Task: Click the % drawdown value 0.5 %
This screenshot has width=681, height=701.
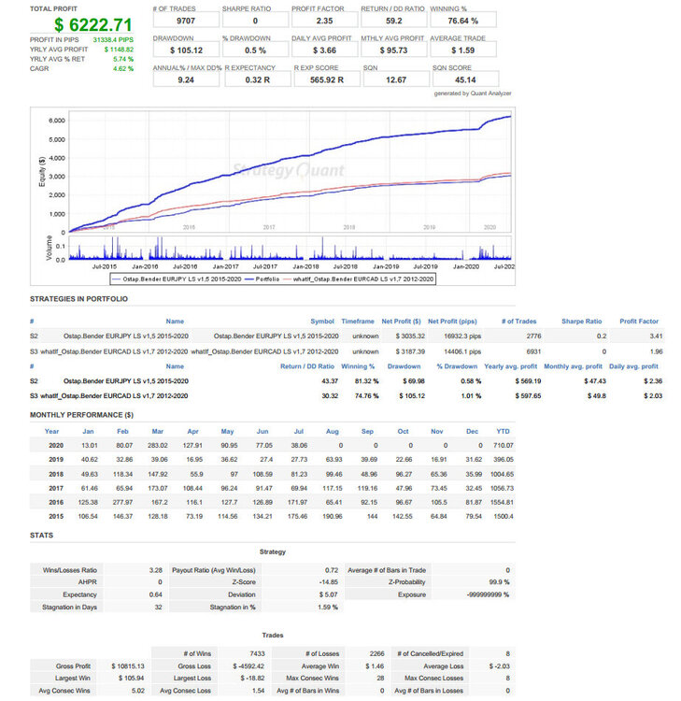Action: 255,50
